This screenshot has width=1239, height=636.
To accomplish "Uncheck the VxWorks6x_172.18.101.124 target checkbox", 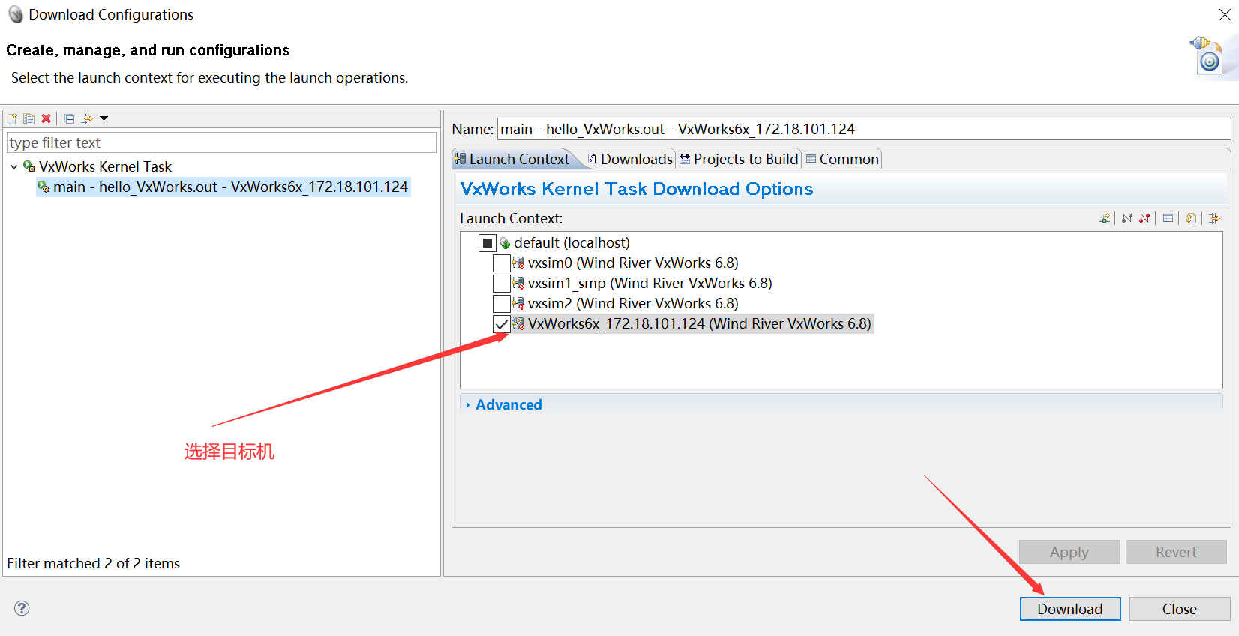I will pyautogui.click(x=501, y=324).
